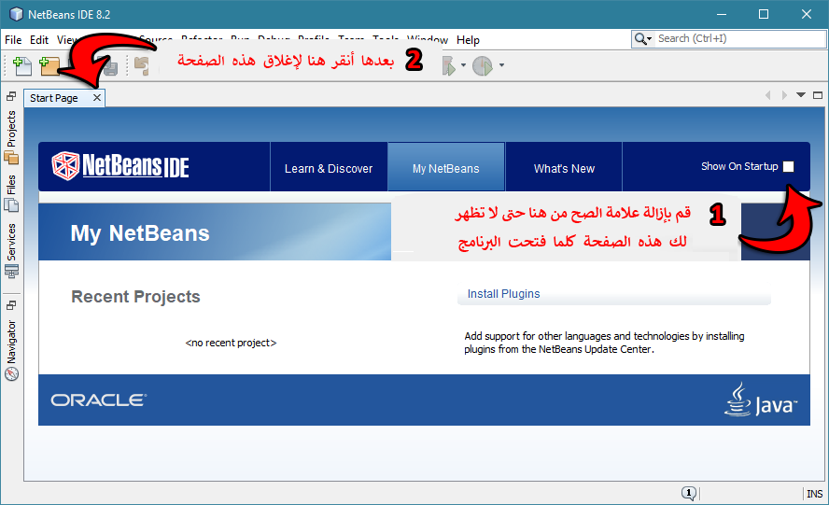This screenshot has width=829, height=505.
Task: Maximize the NetBeans IDE window
Action: tap(764, 14)
